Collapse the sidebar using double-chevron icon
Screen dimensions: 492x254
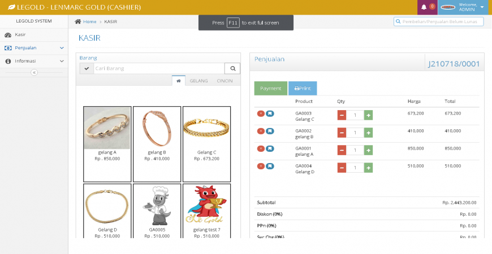pos(34,72)
